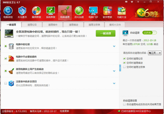The image size is (164, 114).
Task: Open 每三天 frequency dropdown
Action: [155, 53]
